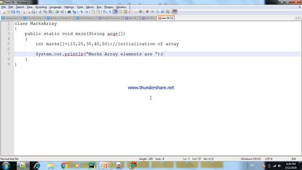
Task: Open the Windows Start button
Action: tap(6, 166)
